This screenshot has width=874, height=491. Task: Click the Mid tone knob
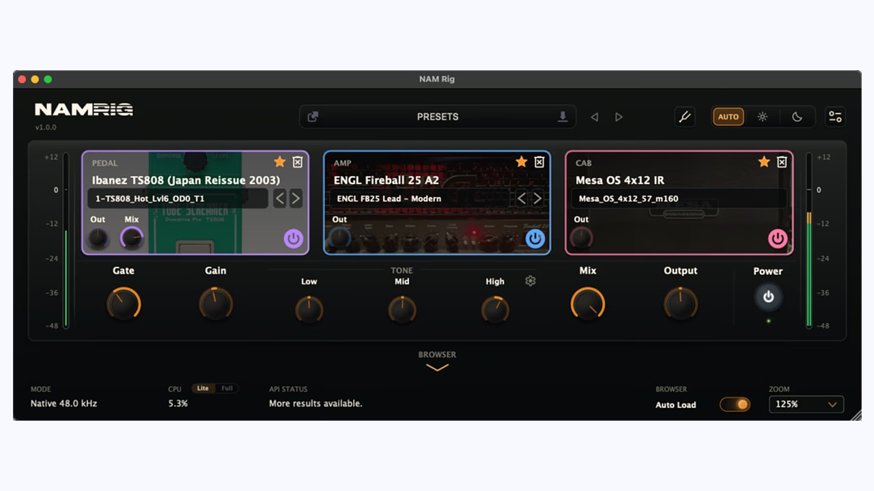tap(402, 310)
